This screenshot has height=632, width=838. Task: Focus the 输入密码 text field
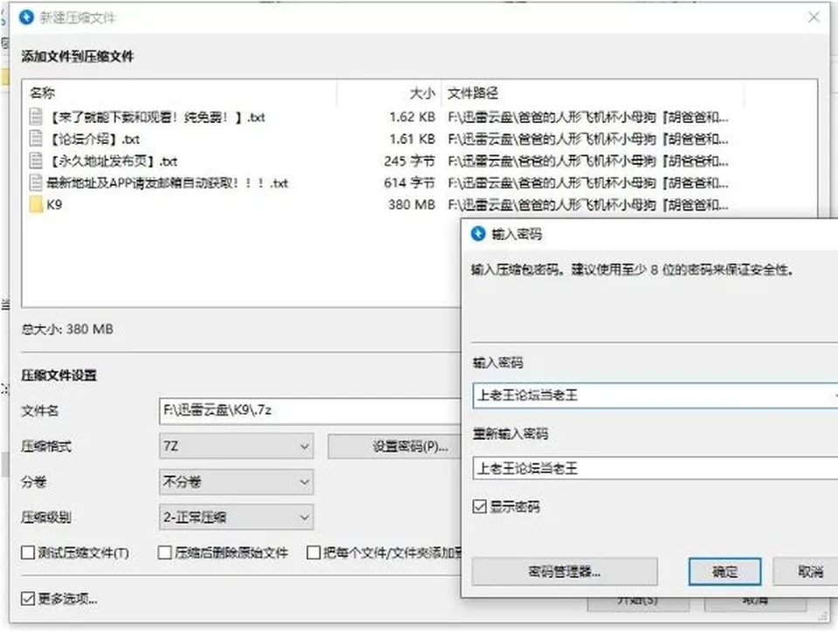click(x=656, y=395)
